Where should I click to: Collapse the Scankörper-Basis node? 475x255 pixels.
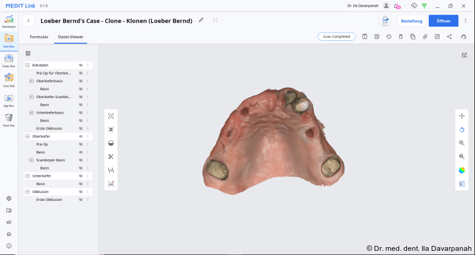coord(31,160)
